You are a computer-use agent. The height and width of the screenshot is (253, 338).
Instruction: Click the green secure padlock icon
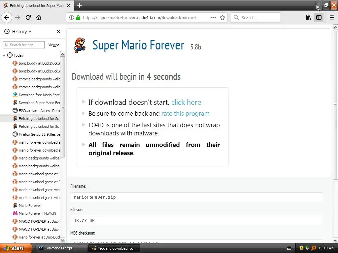pyautogui.click(x=78, y=17)
